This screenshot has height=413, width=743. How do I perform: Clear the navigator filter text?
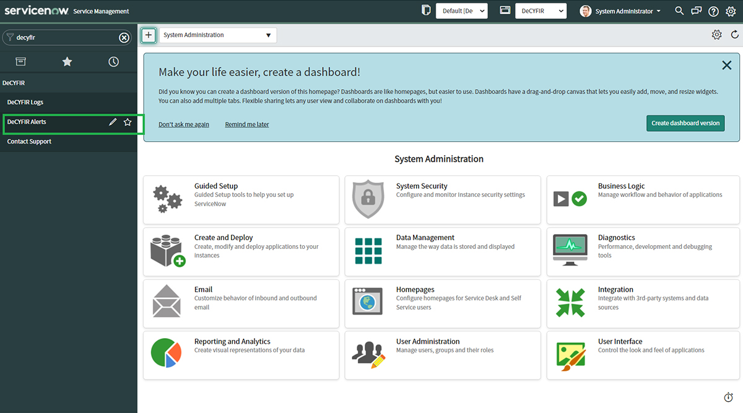[x=124, y=38]
